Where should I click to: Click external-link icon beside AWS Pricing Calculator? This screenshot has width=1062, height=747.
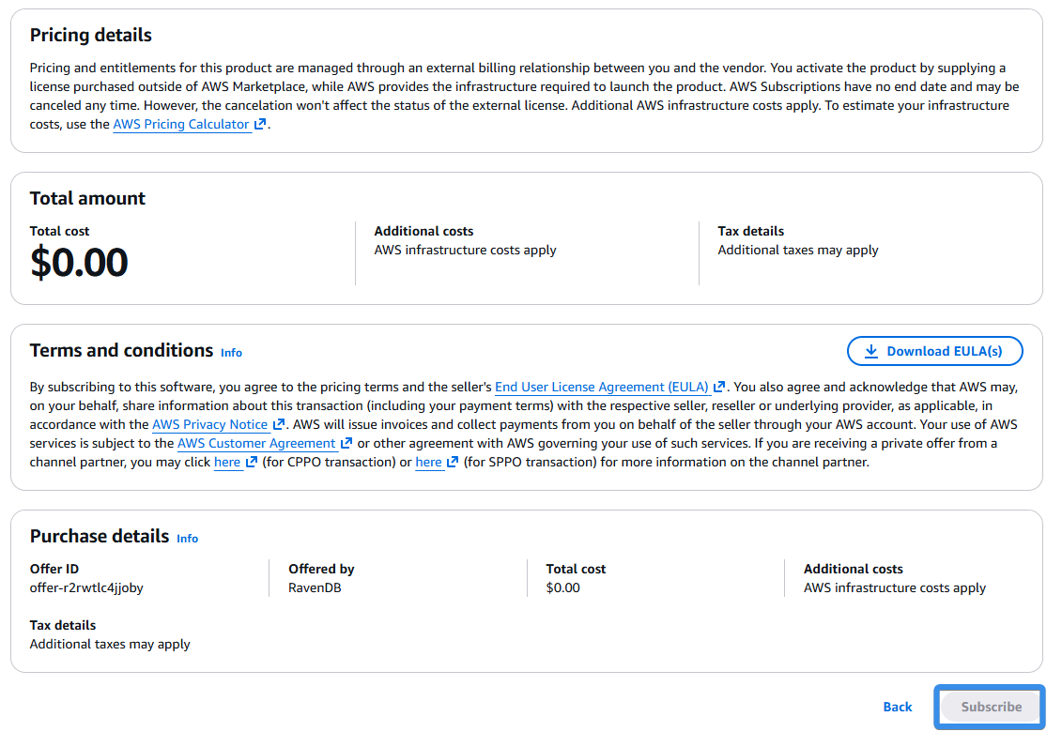tap(260, 125)
